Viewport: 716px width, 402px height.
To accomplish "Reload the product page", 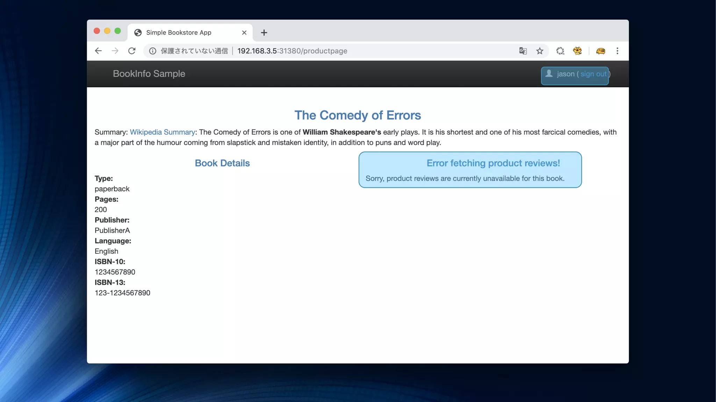I will [x=132, y=51].
